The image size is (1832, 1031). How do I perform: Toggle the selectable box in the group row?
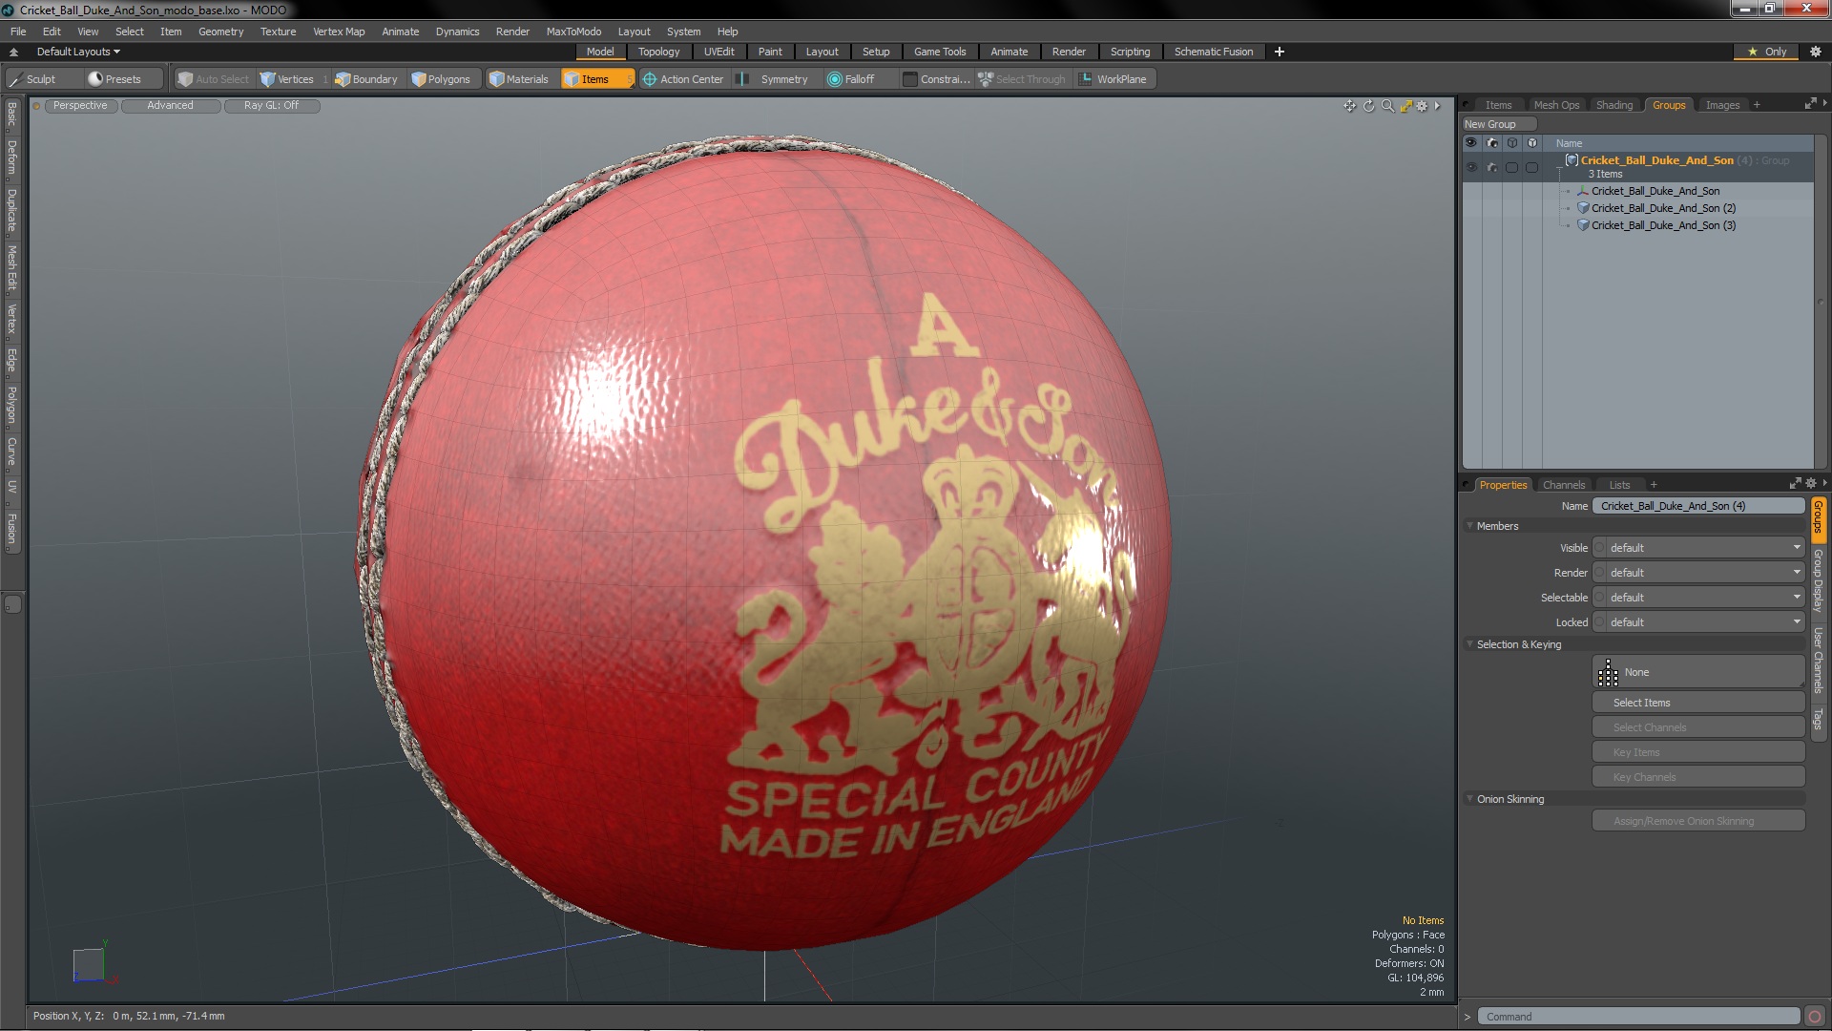1511,167
